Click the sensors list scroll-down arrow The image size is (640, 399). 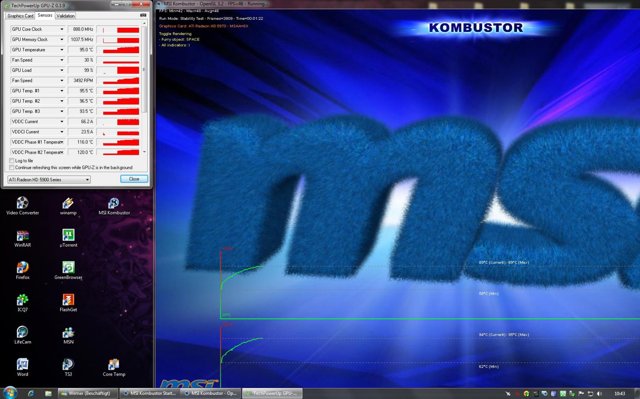tap(144, 152)
